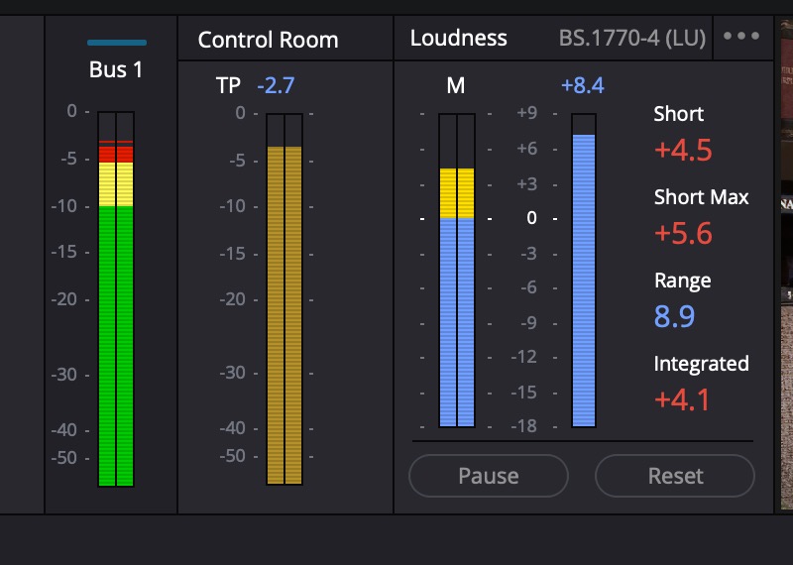Pause the loudness measurement

pos(488,476)
